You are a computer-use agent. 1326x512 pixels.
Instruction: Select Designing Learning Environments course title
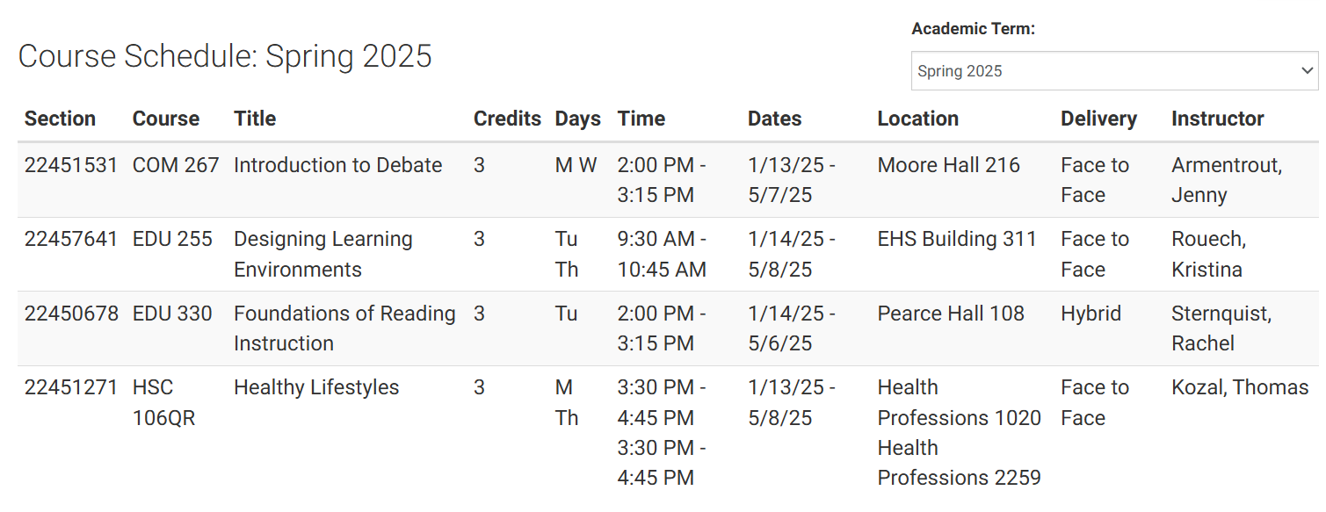[322, 254]
